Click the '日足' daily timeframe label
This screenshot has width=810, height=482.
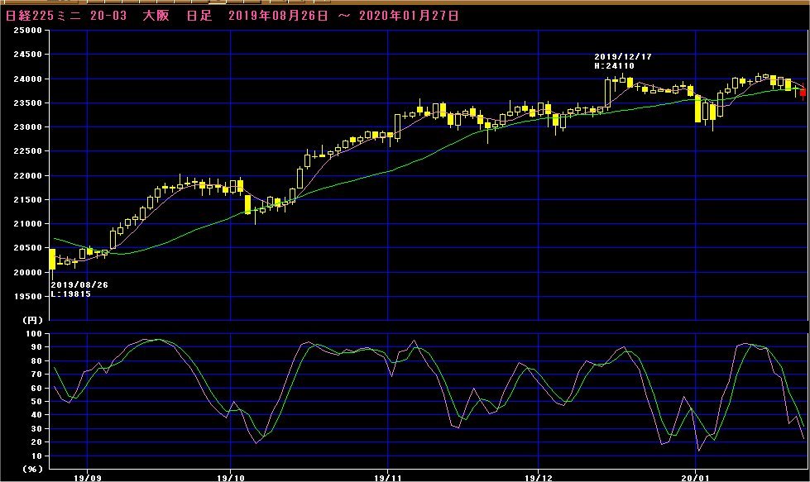click(199, 16)
